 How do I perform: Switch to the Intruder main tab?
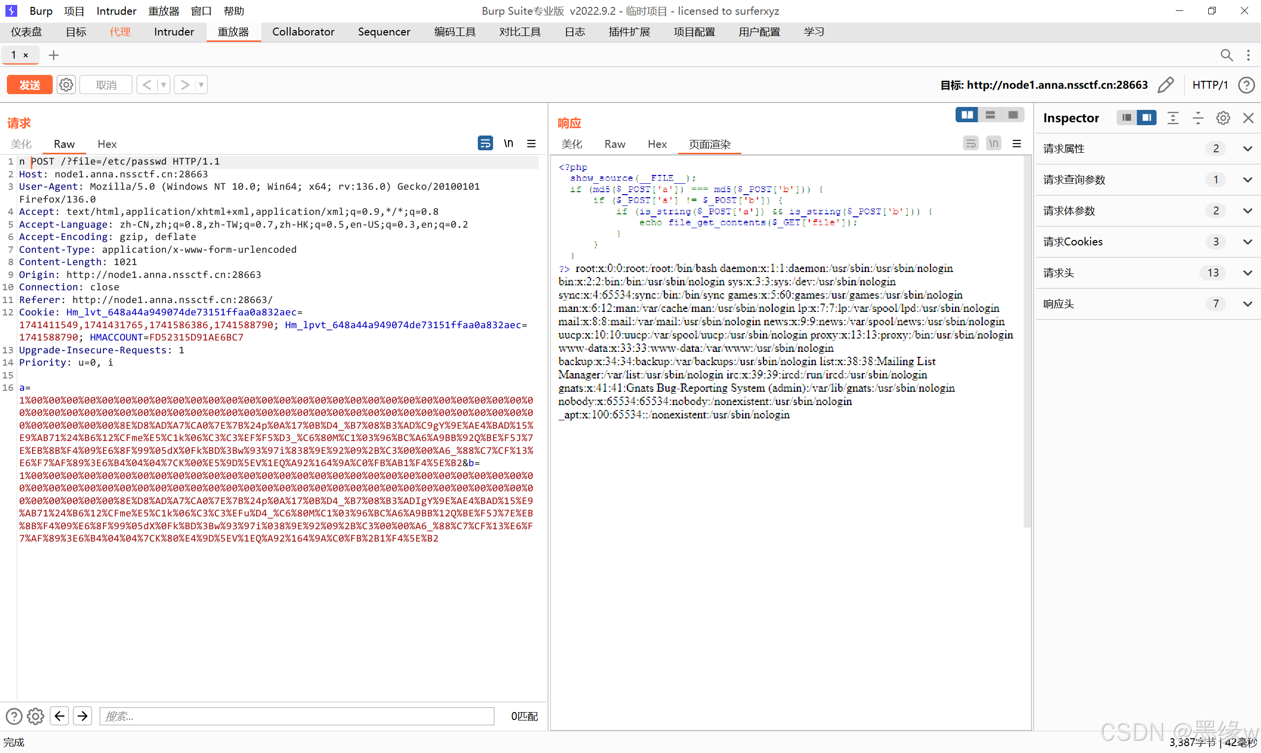coord(174,32)
